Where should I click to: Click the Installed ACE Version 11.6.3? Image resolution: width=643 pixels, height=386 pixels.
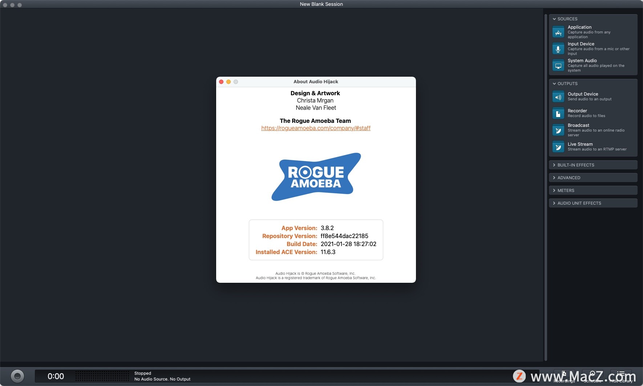point(328,252)
